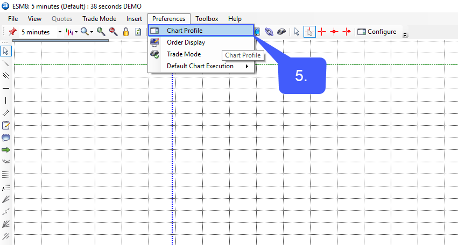Select the plain arrow pointer in top toolbar
Viewport: 458px width, 245px height.
[297, 32]
